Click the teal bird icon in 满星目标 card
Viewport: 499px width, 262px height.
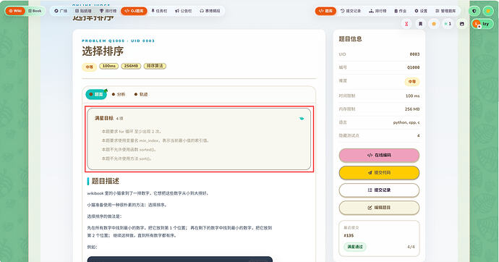pos(302,119)
